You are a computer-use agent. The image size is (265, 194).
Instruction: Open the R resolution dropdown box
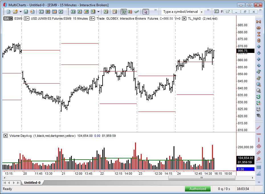(x=92, y=18)
